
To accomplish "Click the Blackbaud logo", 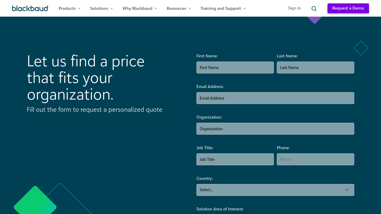I will (x=30, y=8).
